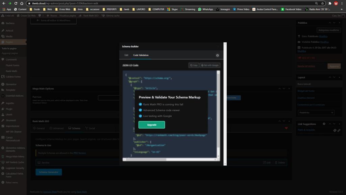The image size is (346, 195).
Task: Open the red W profile avatar
Action: coord(336,3)
